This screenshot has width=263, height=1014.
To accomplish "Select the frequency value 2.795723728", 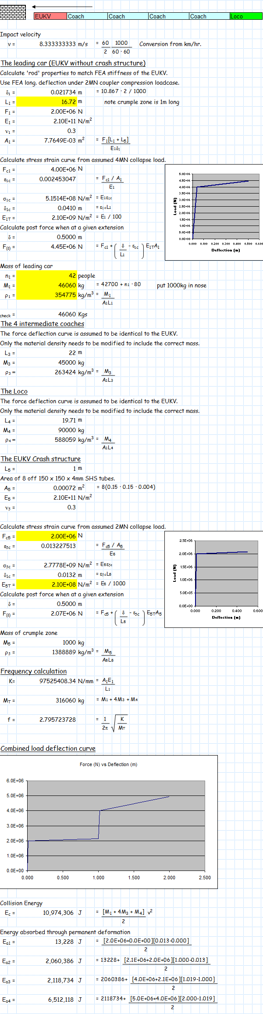I will point(57,720).
